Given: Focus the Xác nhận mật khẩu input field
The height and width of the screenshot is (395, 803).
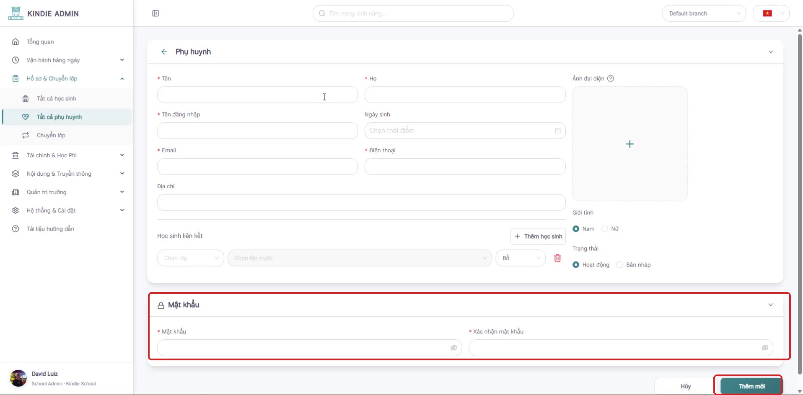Looking at the screenshot, I should tap(621, 348).
